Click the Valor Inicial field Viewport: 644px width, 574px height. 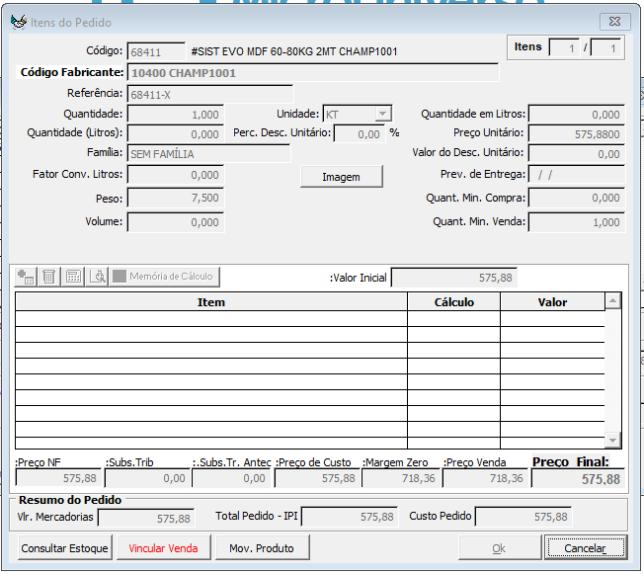point(454,278)
